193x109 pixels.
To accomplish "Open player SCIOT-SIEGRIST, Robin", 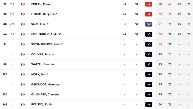I will [x=47, y=44].
